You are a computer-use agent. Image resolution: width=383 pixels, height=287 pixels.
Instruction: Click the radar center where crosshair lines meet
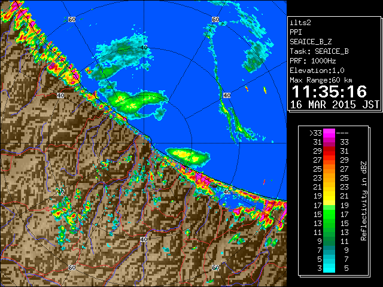point(144,143)
